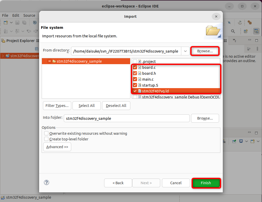Screen dimensions: 262x202
Task: Click the New wizard icon in Eclipse toolbar
Action: [x=6, y=22]
